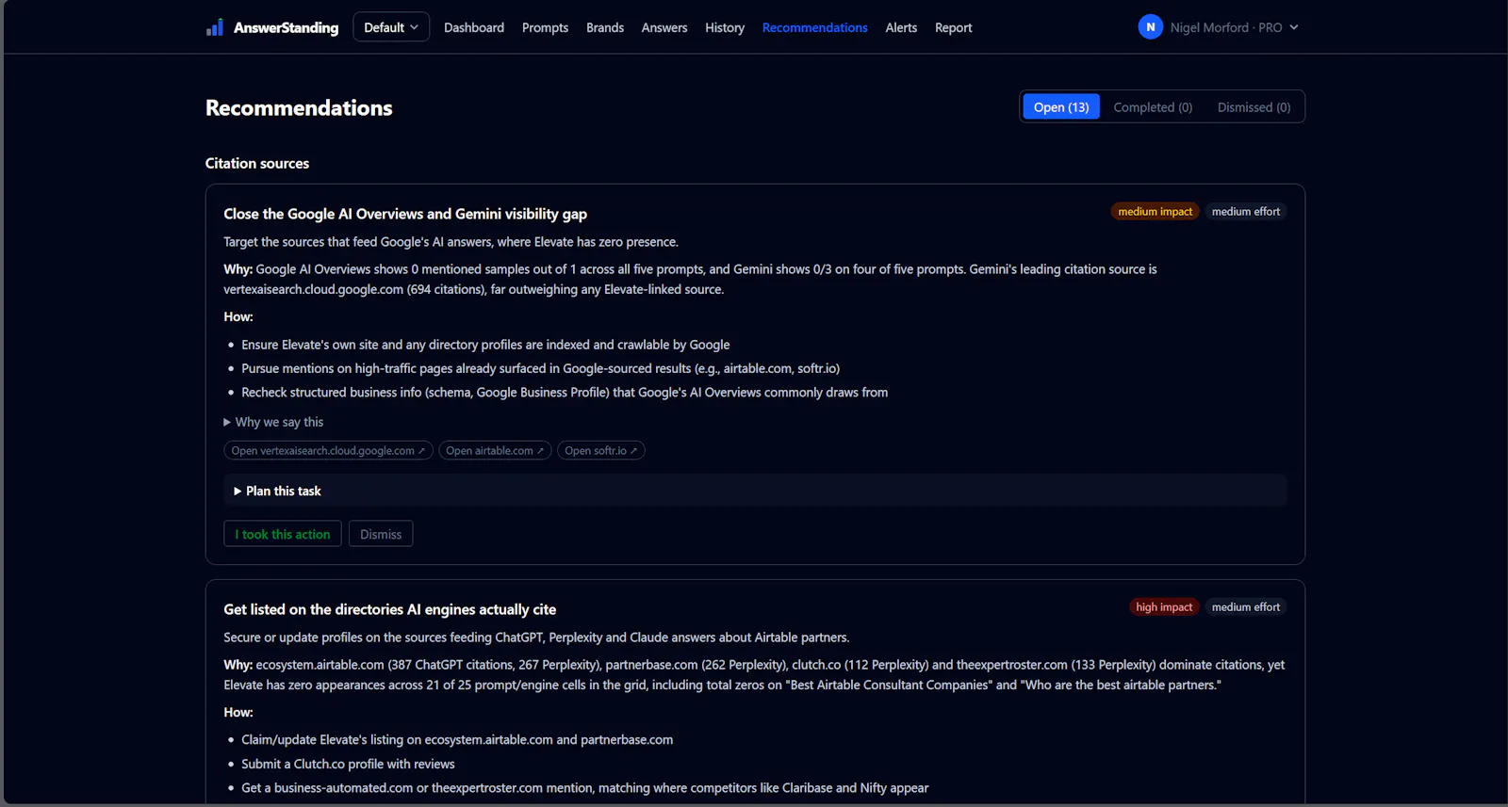Click the 'medium effort' badge on the Google card
1508x807 pixels.
click(x=1246, y=212)
